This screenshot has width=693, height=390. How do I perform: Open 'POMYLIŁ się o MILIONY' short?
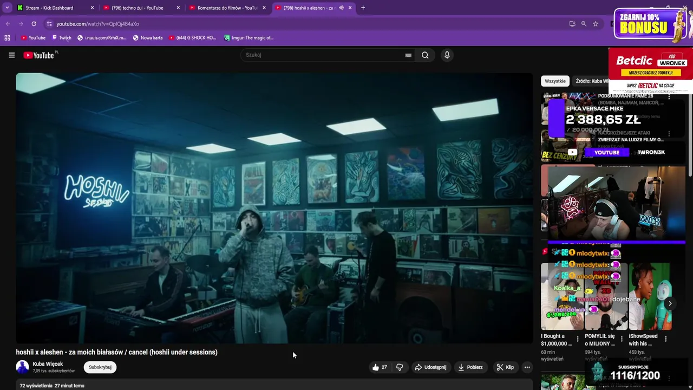[606, 297]
